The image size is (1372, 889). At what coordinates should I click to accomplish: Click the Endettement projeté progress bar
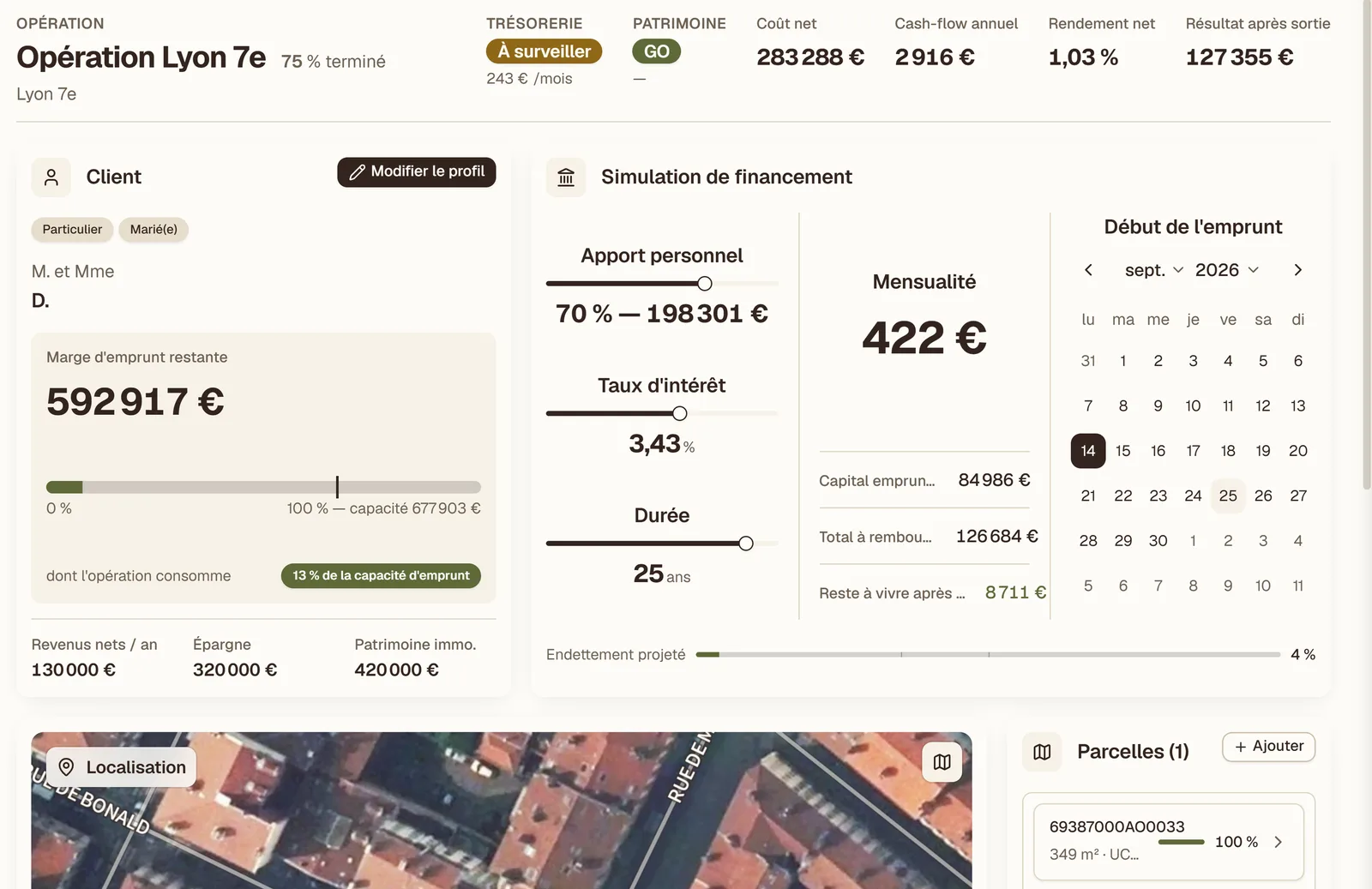988,654
